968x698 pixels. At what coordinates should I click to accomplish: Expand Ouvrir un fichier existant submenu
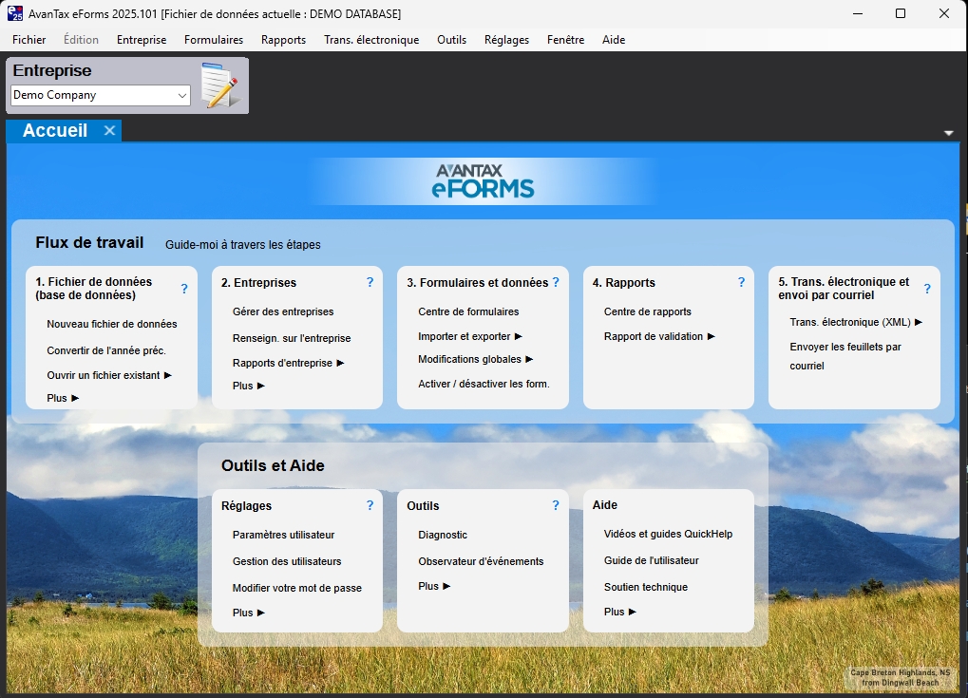coord(168,375)
